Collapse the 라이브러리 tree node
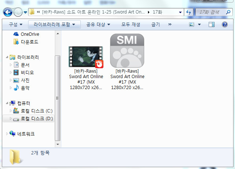235x169 pixels. click(x=7, y=57)
